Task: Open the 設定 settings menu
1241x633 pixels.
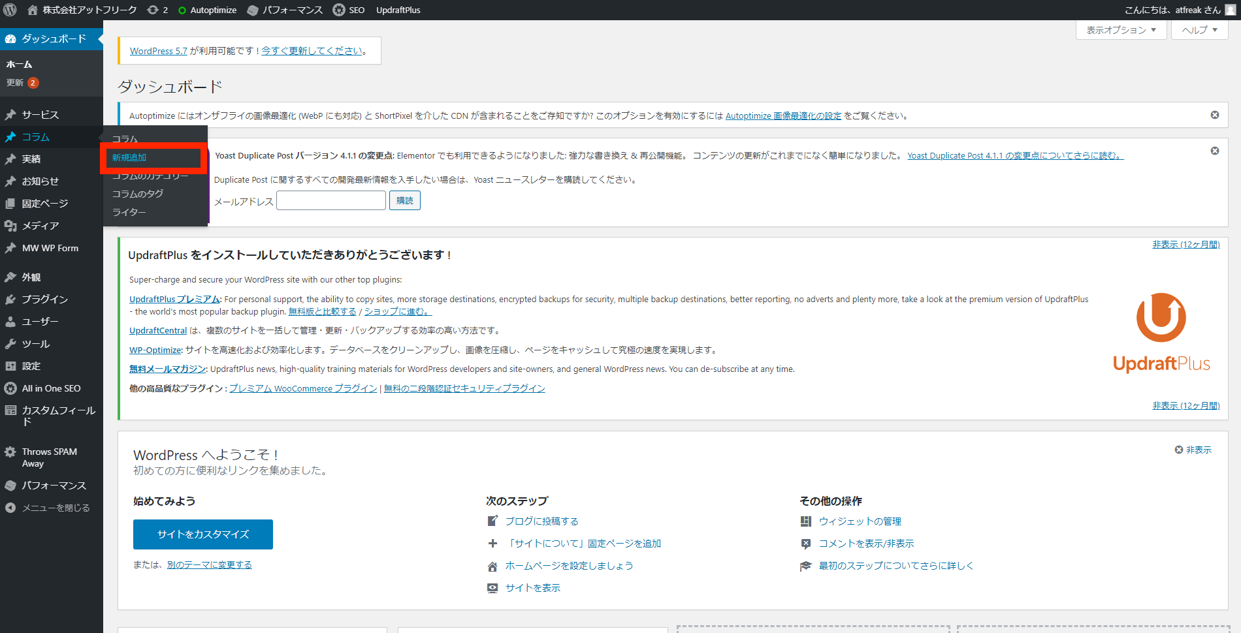Action: point(52,365)
